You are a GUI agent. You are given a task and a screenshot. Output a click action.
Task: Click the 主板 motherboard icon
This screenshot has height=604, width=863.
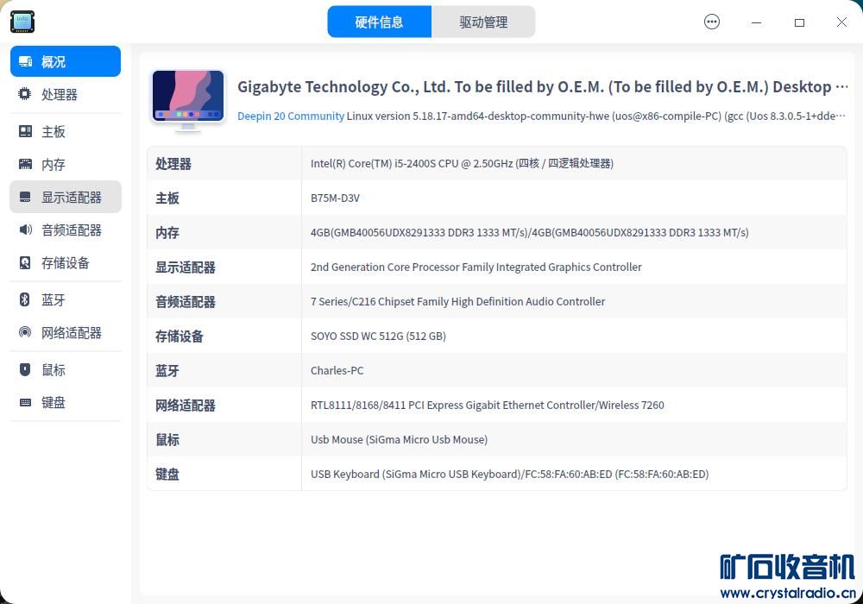(25, 131)
